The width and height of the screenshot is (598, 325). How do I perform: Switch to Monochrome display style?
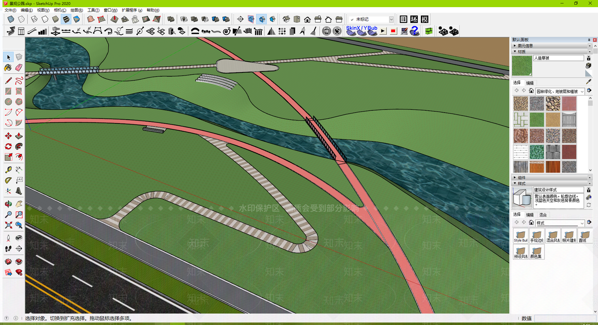pyautogui.click(x=76, y=19)
